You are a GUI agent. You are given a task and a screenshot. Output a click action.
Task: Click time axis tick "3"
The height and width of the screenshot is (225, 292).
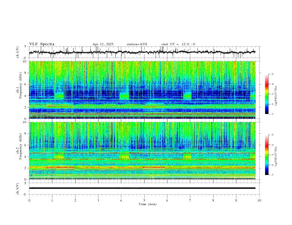click(x=98, y=200)
